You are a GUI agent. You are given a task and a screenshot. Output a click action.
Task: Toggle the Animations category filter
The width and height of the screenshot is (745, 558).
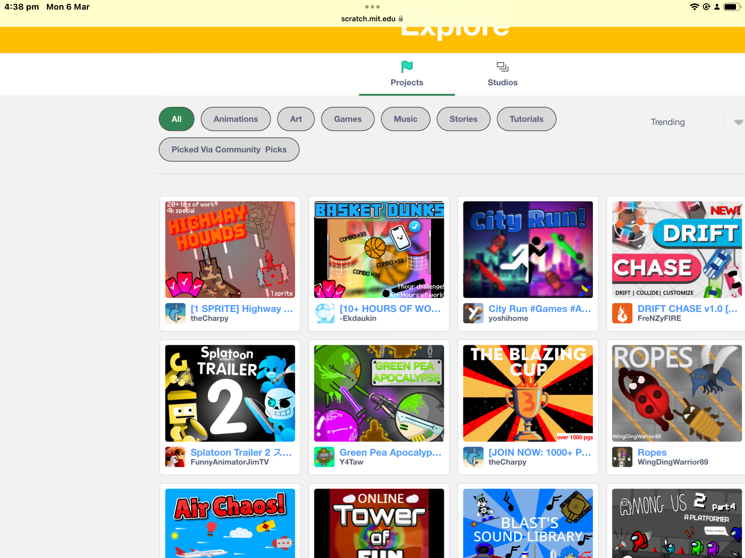pyautogui.click(x=236, y=119)
